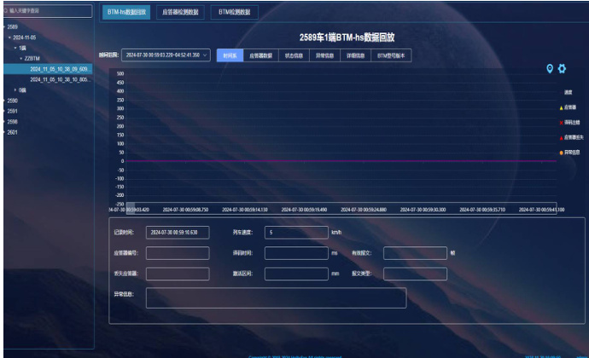Open chart settings gear icon

tap(562, 69)
